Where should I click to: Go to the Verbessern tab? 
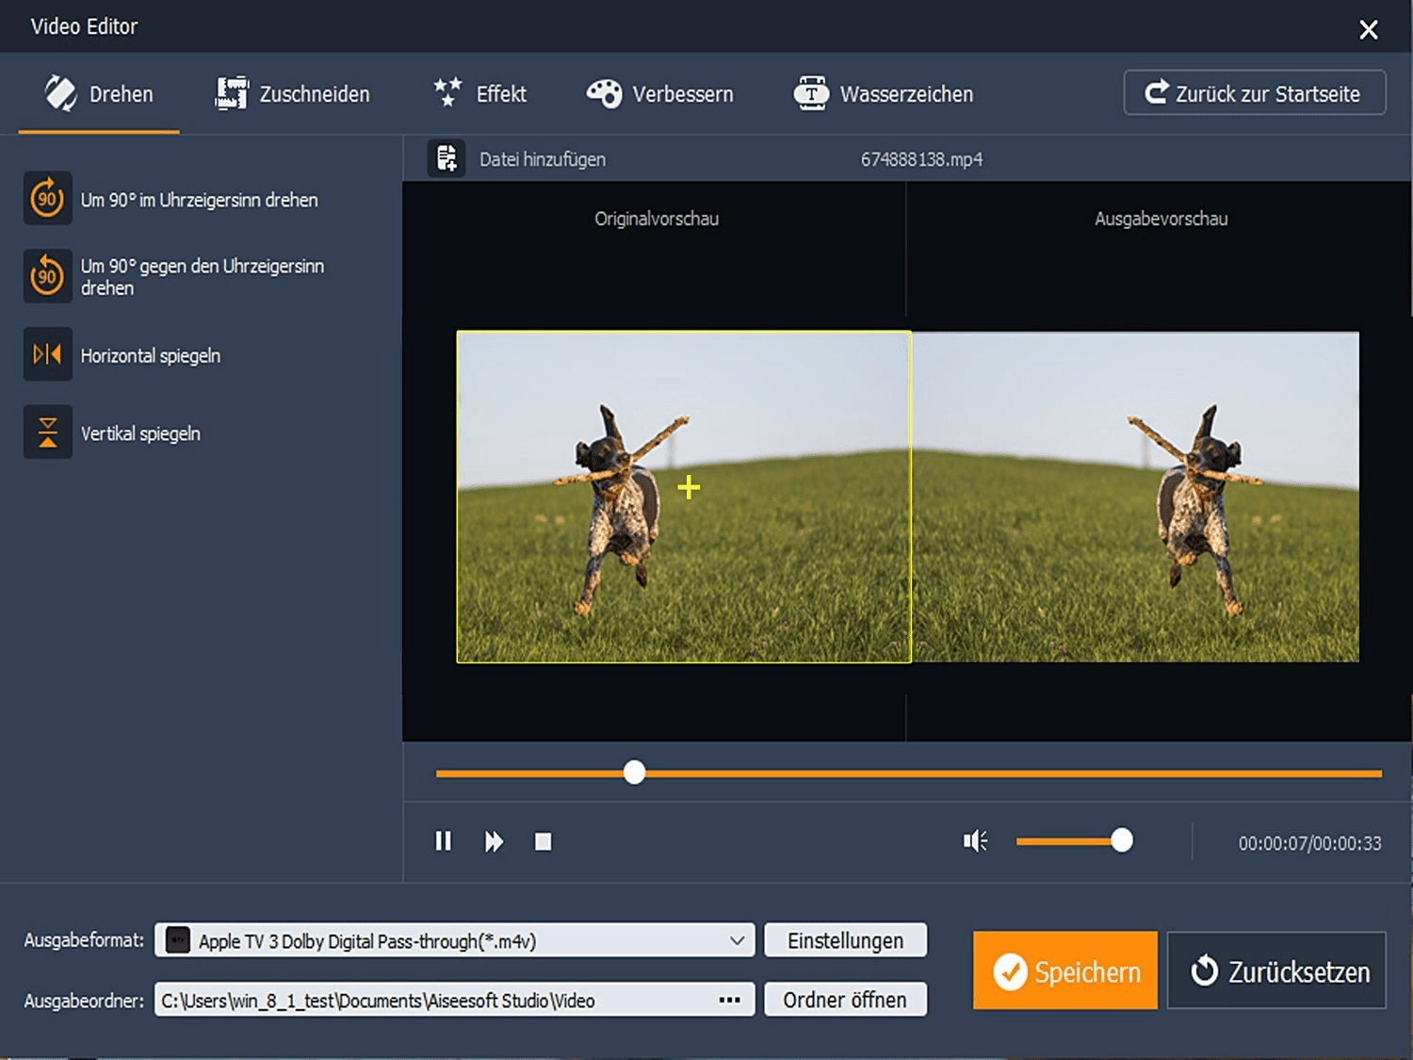659,94
